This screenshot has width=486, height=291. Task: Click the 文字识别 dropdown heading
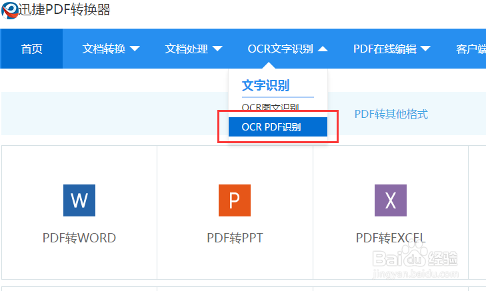click(265, 85)
